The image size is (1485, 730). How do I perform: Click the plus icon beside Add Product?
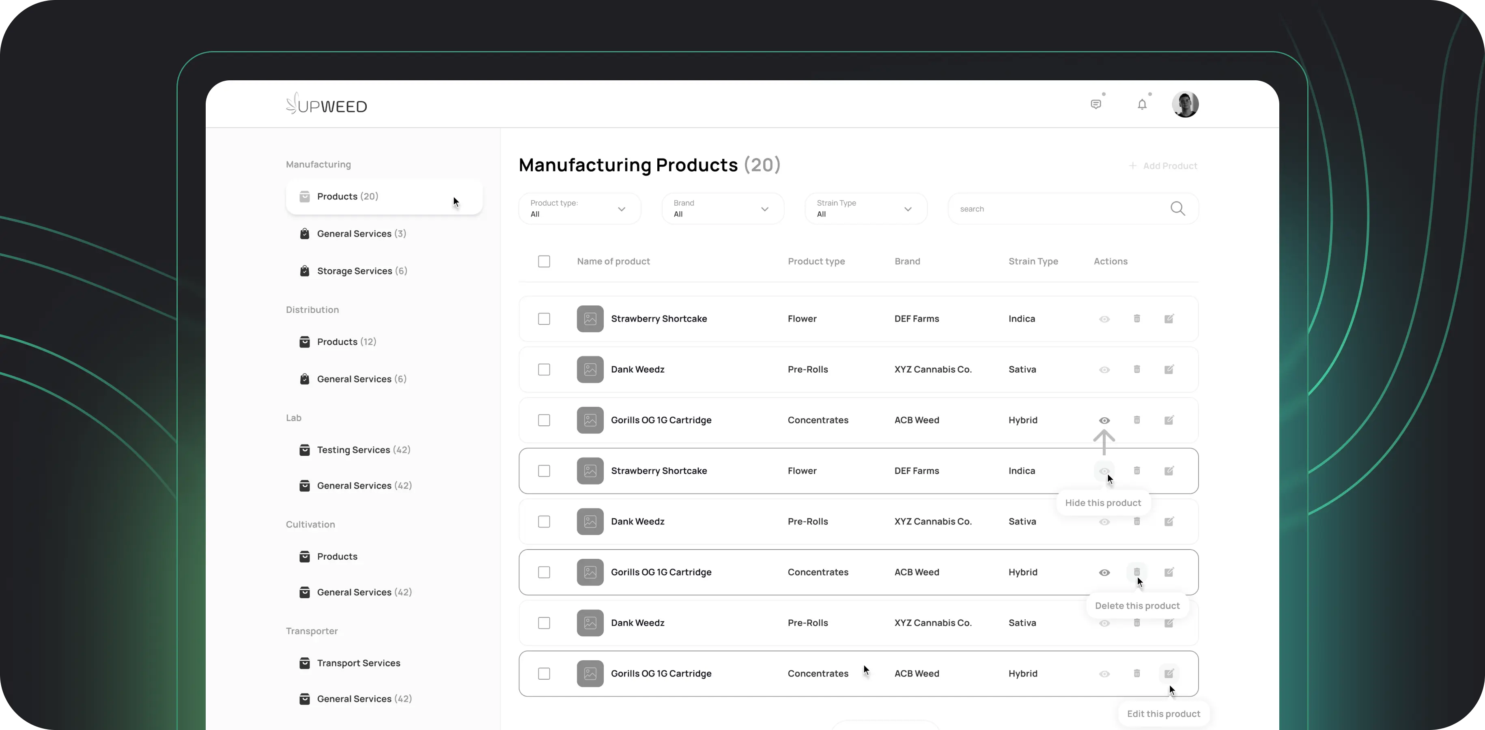click(1132, 166)
